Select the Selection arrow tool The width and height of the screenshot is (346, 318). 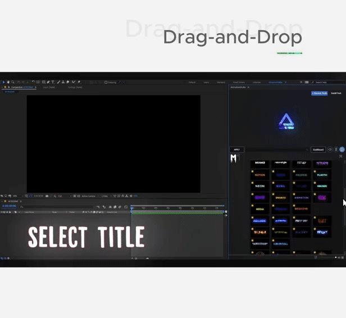coord(3,82)
